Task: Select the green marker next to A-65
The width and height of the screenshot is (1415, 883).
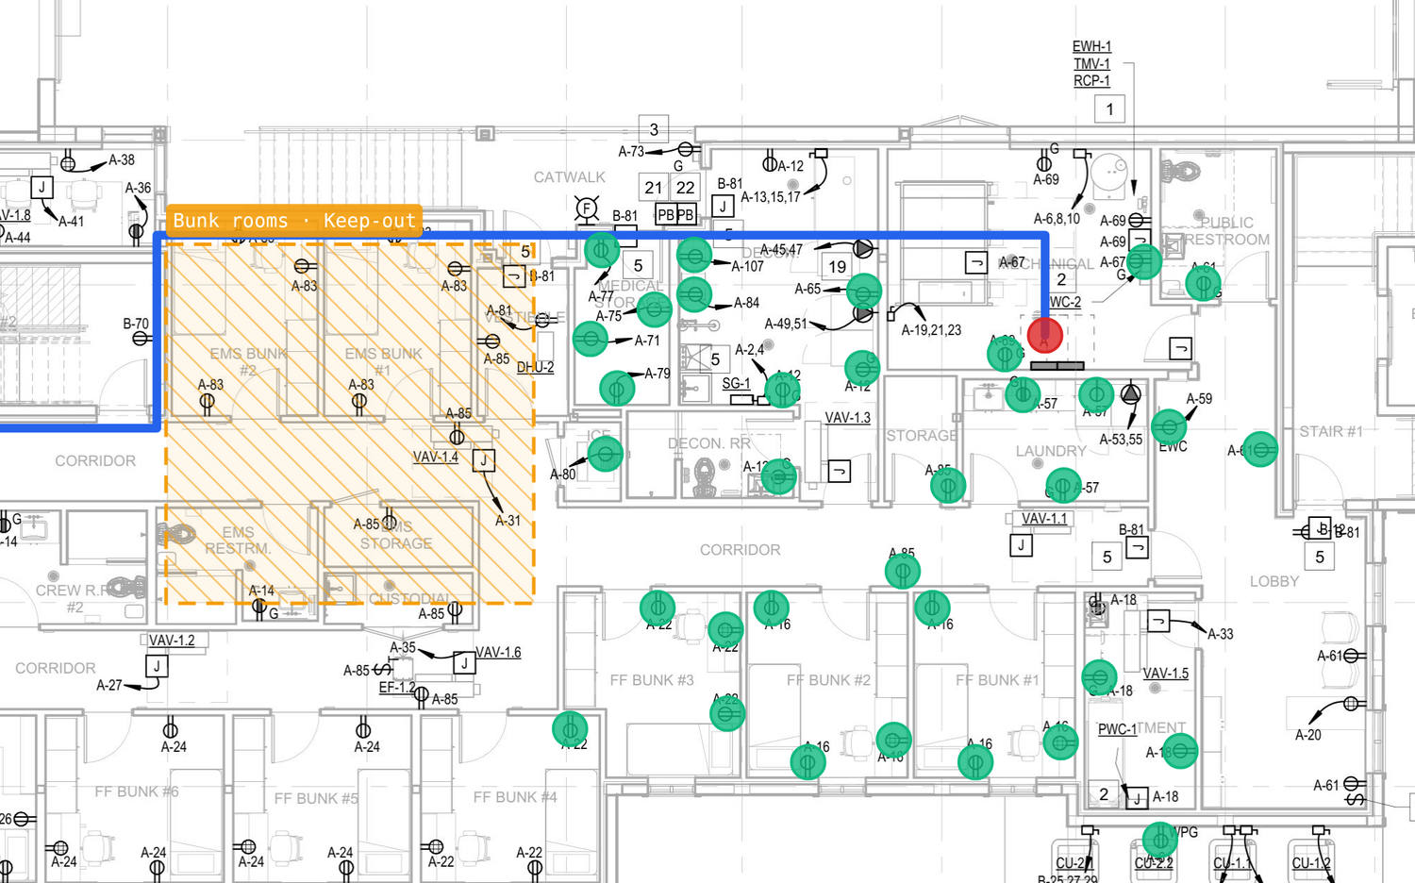Action: click(863, 291)
